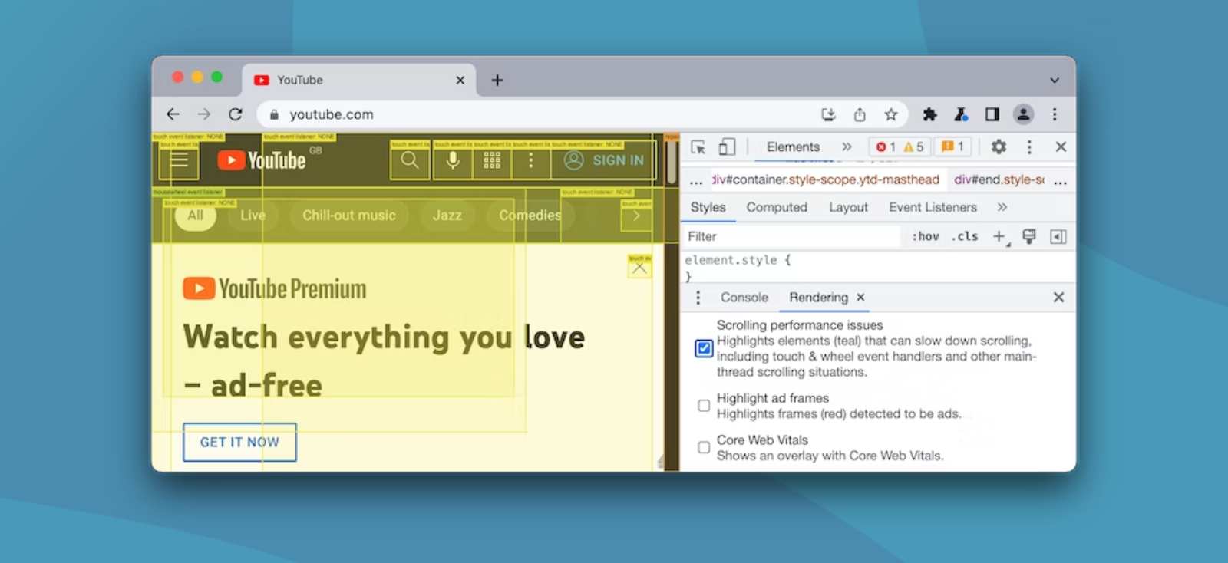Toggle the rendering emulations paintbrush icon
The image size is (1228, 563).
pos(1029,237)
